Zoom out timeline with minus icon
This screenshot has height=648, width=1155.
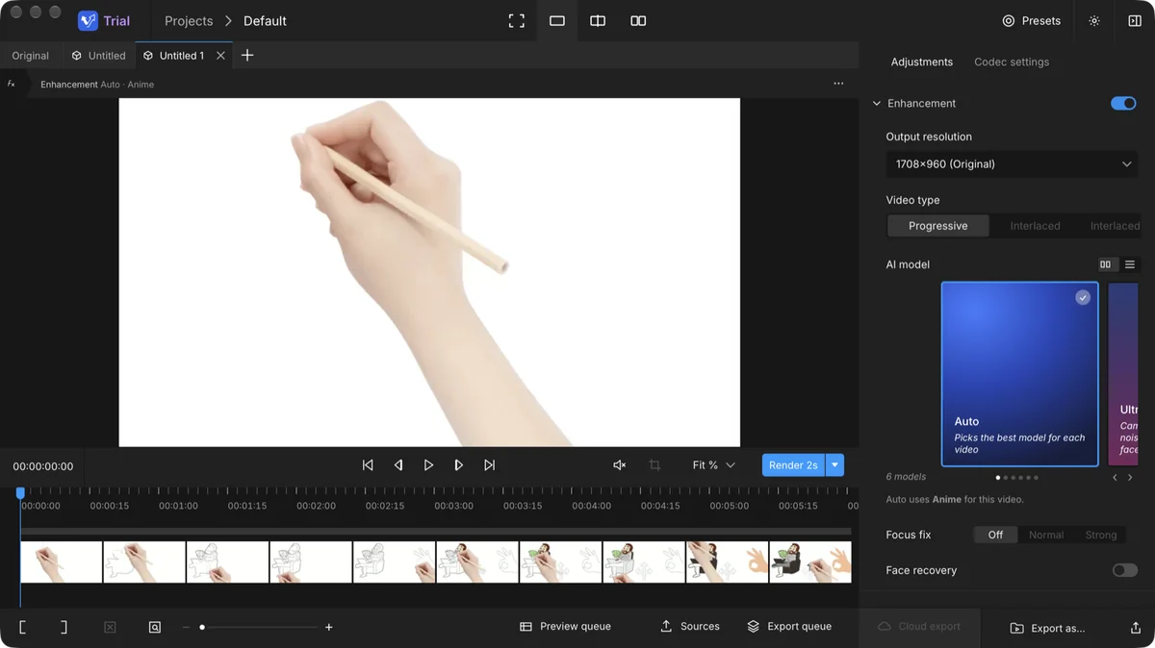[x=186, y=627]
